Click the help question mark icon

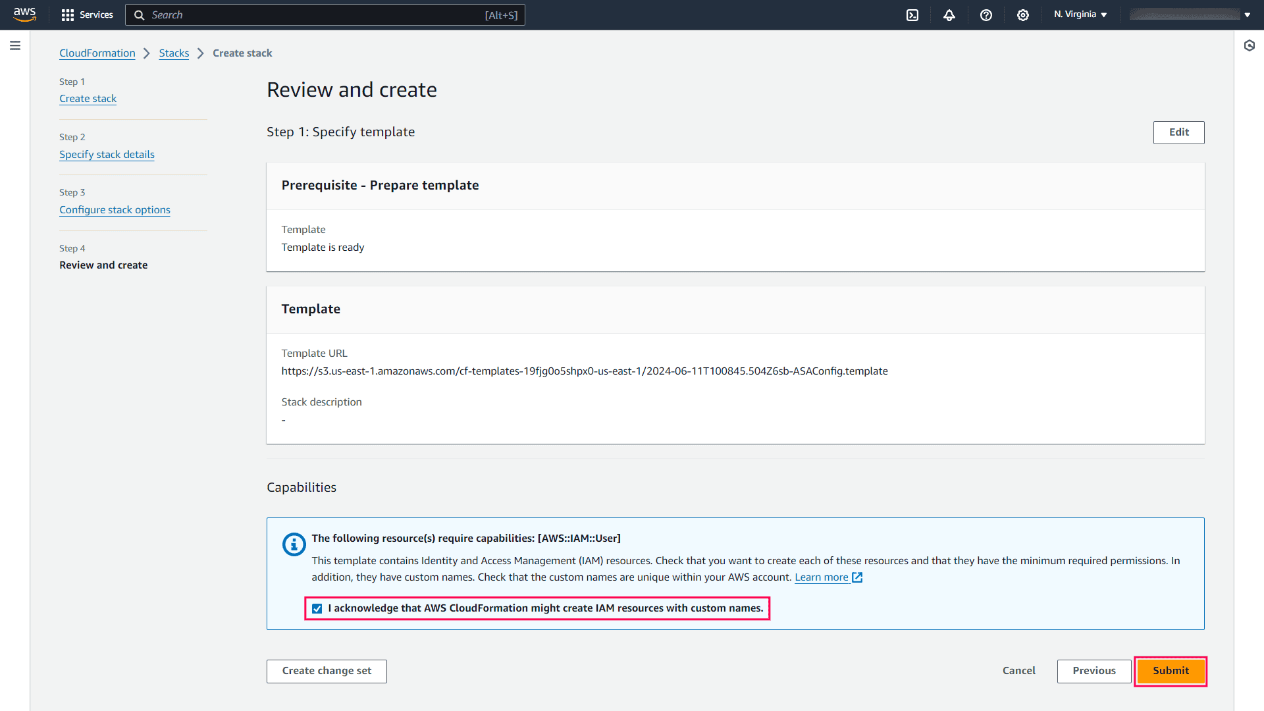[986, 14]
